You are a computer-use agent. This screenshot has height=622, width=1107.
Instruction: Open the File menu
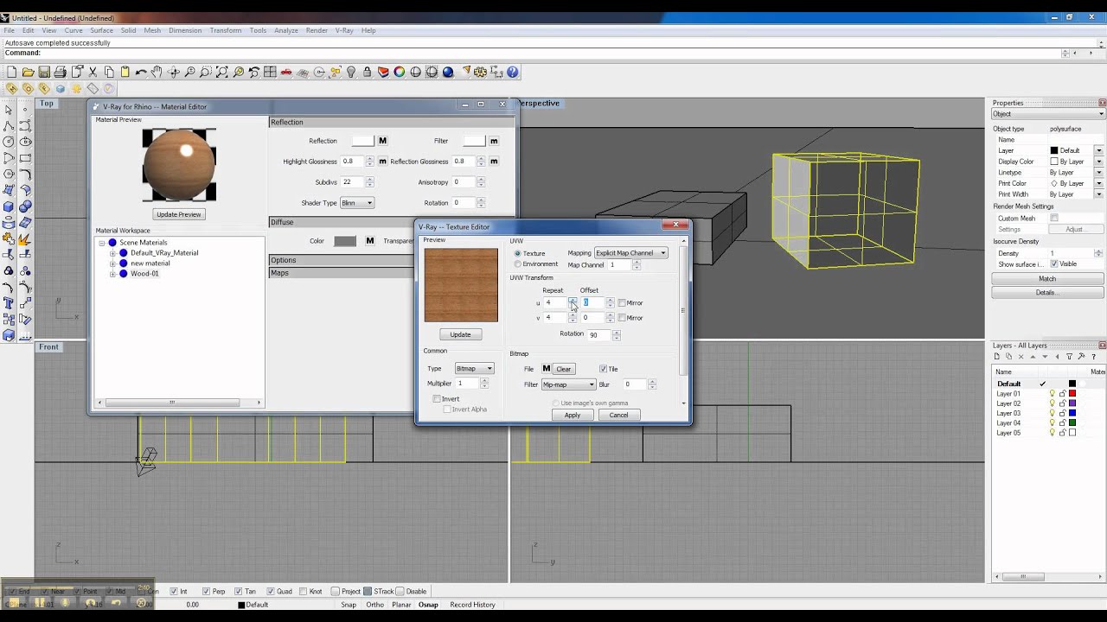9,30
